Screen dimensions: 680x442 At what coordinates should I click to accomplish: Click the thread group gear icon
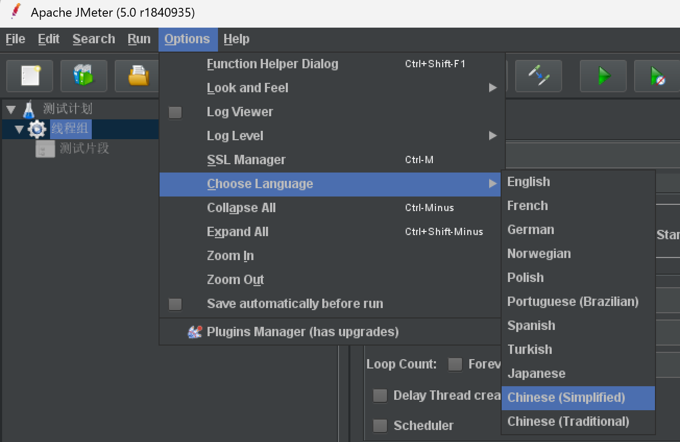37,129
